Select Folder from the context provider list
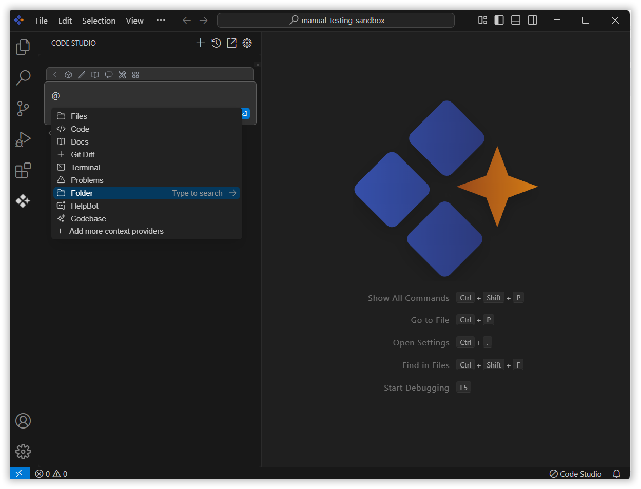 click(82, 193)
